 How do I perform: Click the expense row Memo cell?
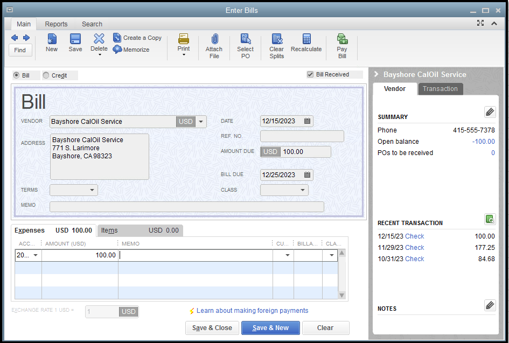coord(196,255)
